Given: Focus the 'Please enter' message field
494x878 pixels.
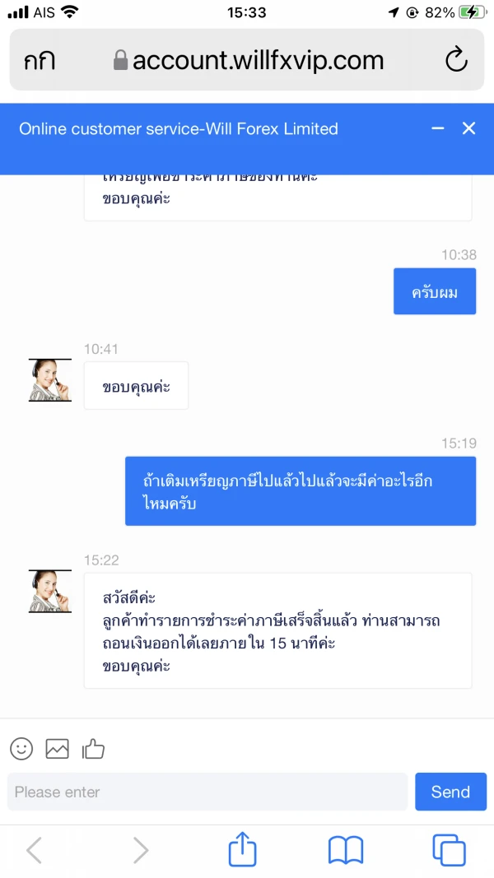Looking at the screenshot, I should 207,792.
